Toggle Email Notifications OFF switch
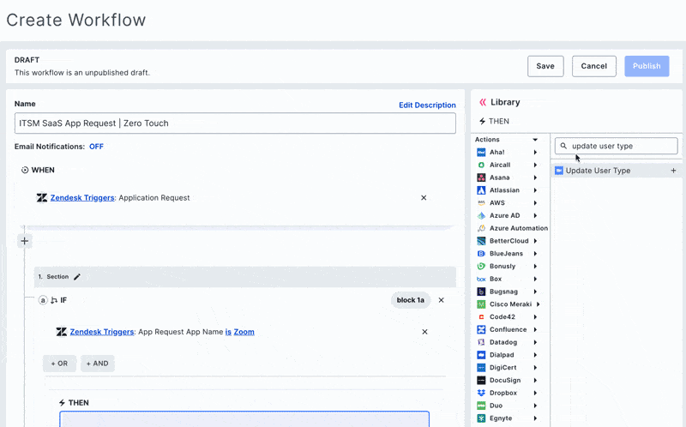686x427 pixels. [x=96, y=147]
